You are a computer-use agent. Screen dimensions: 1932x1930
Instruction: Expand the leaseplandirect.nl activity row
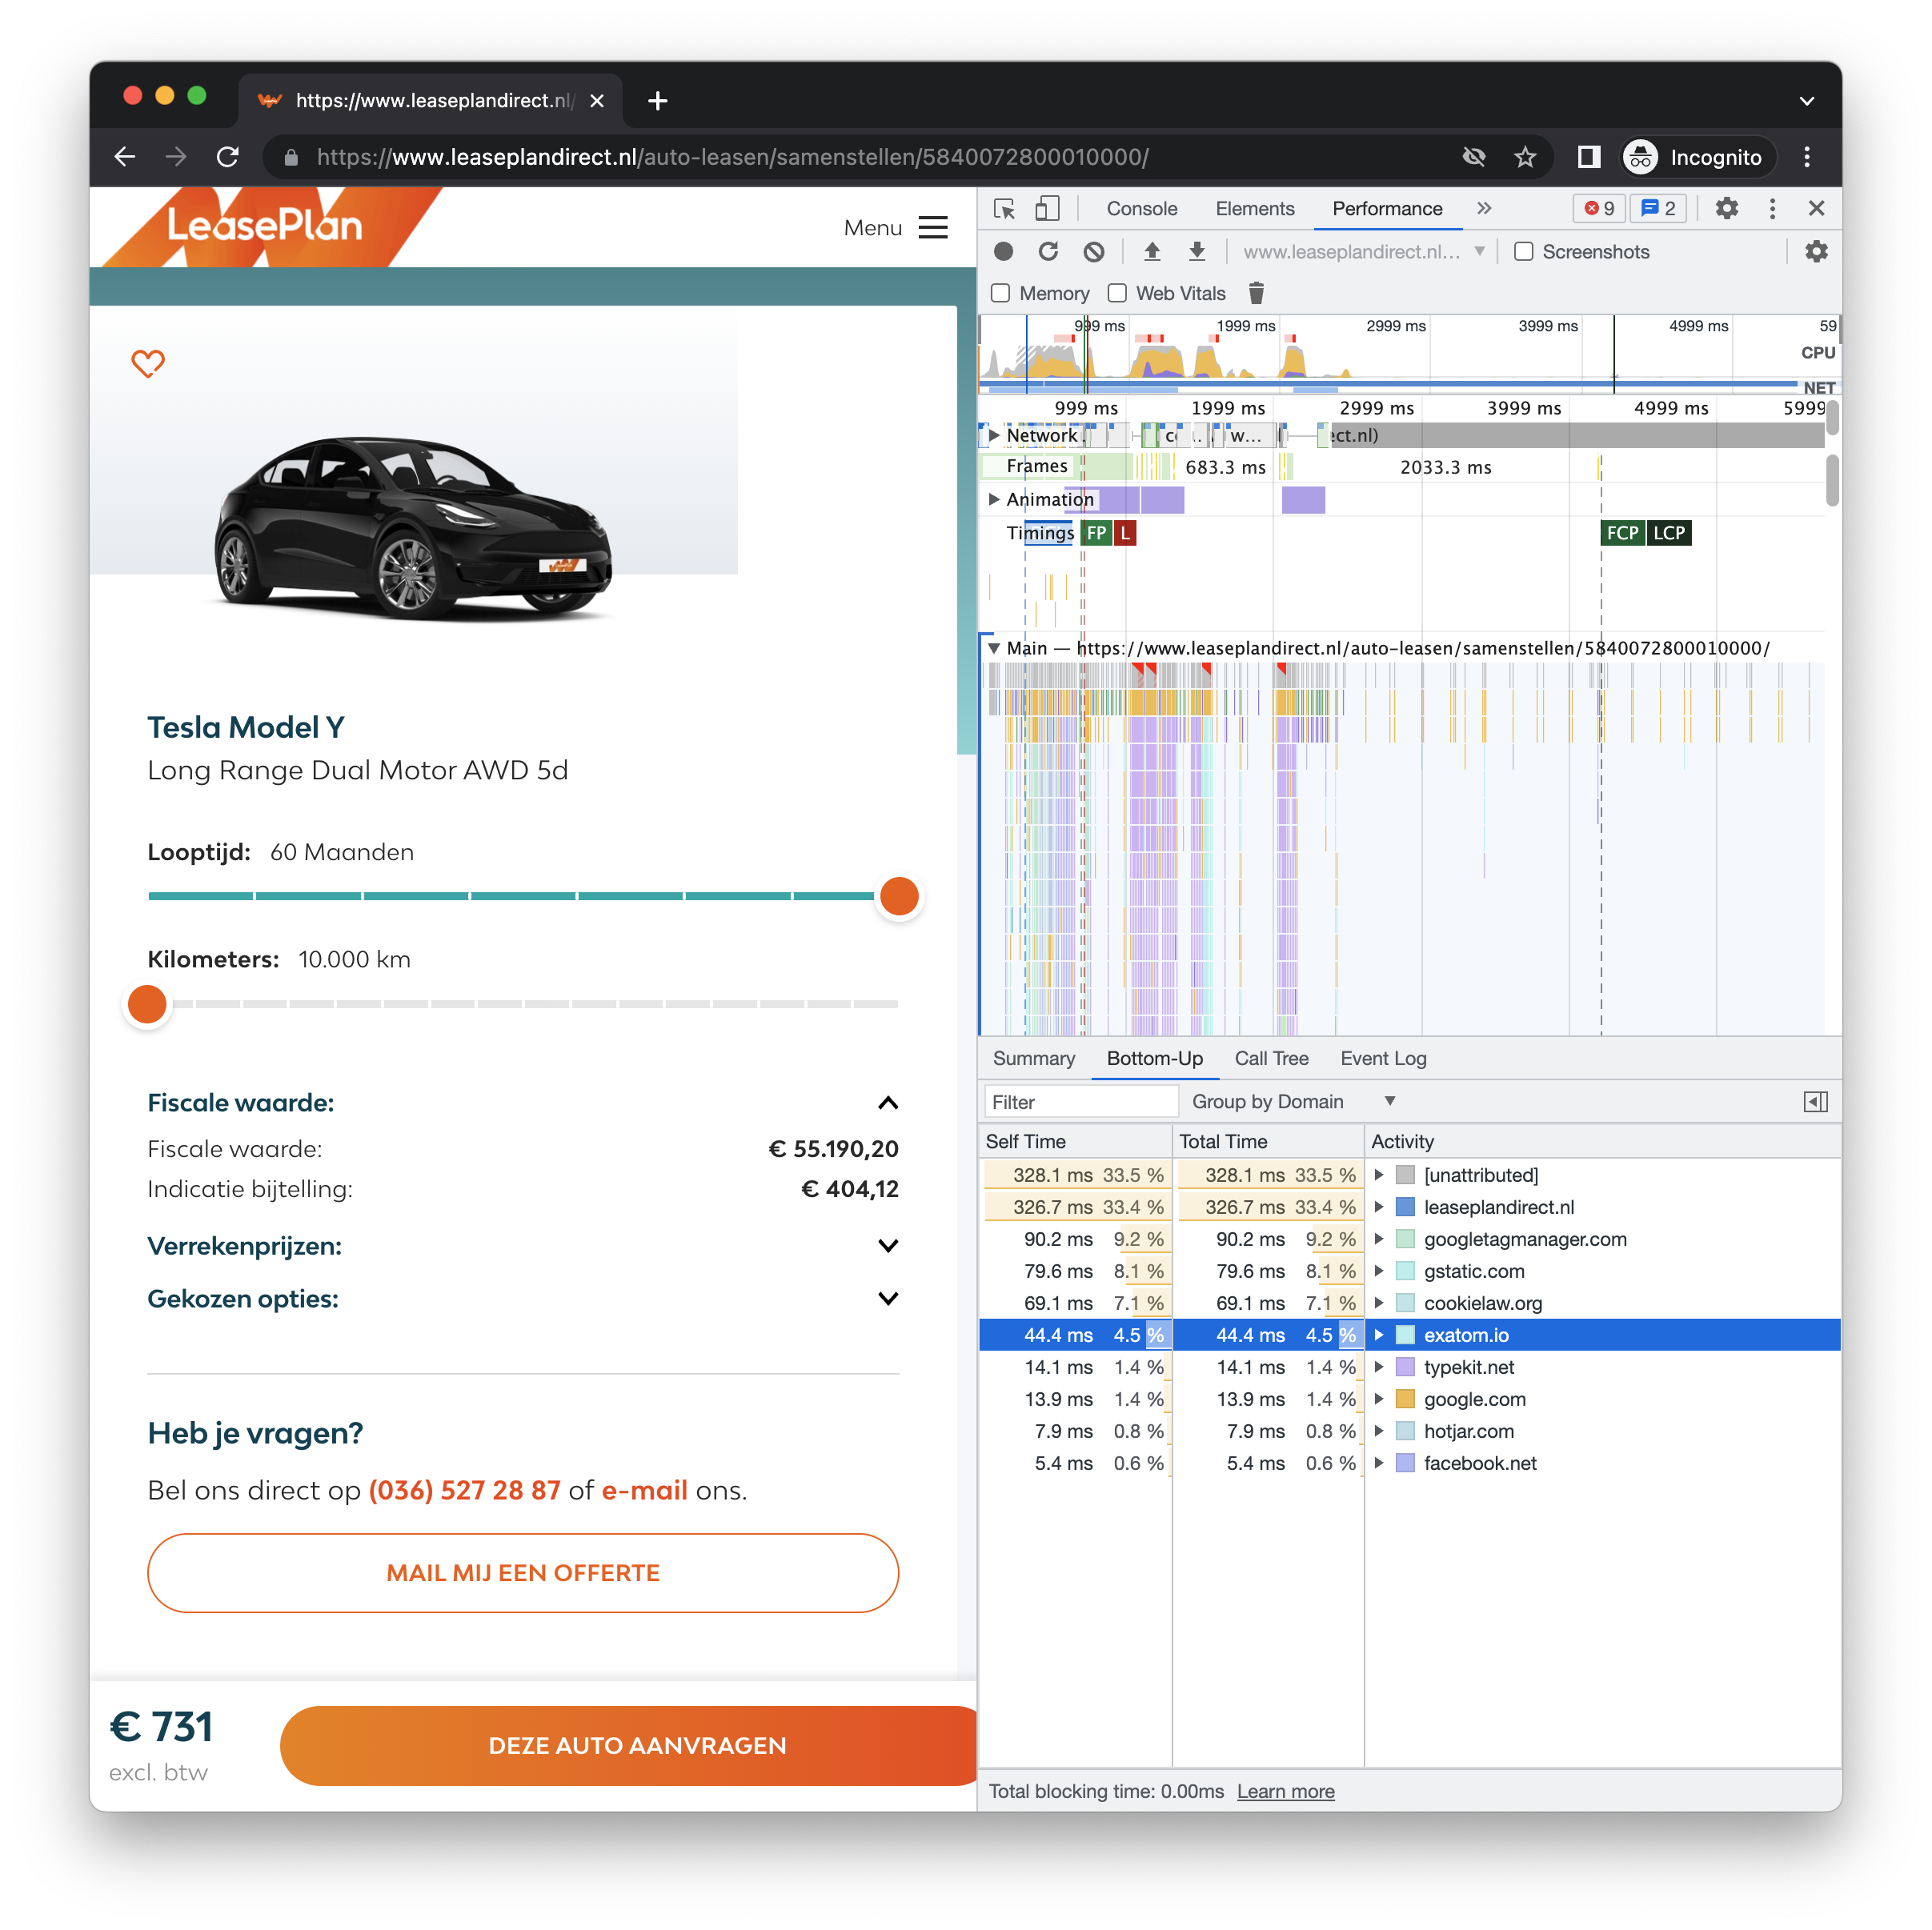coord(1379,1207)
